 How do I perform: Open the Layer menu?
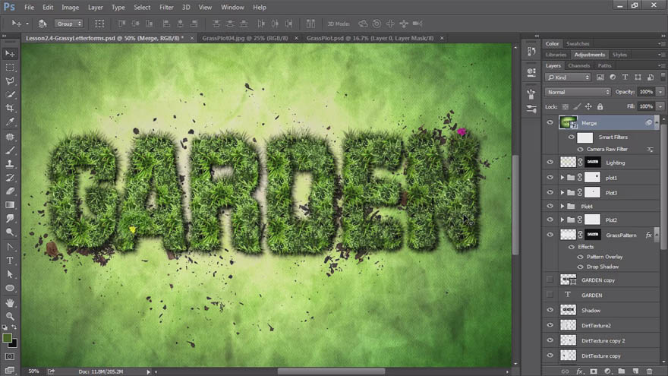point(96,8)
